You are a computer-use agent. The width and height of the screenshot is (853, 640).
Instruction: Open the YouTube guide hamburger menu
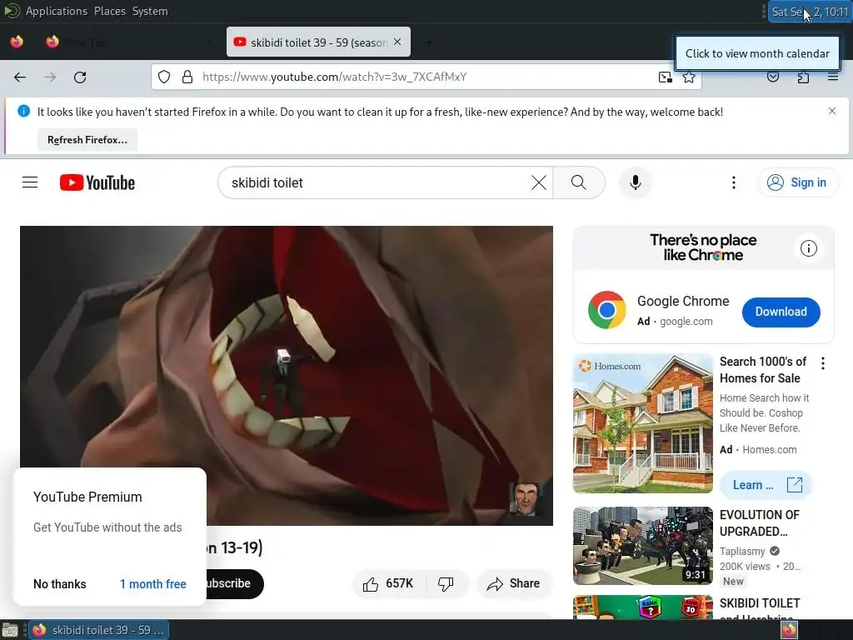tap(30, 182)
